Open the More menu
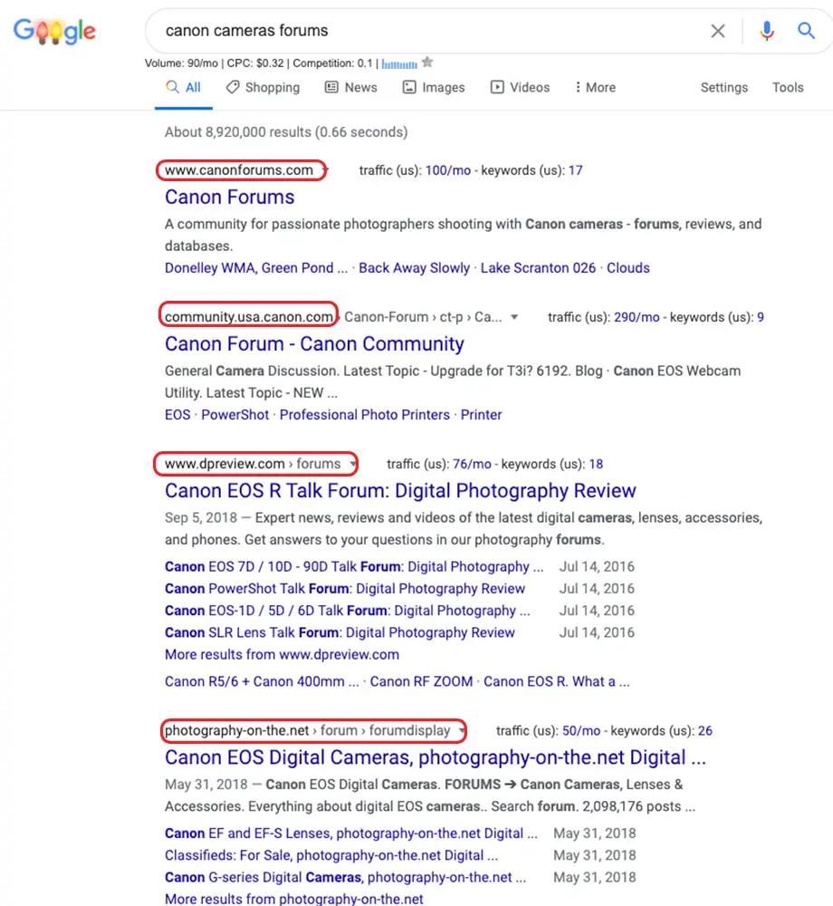This screenshot has width=833, height=906. (x=595, y=87)
